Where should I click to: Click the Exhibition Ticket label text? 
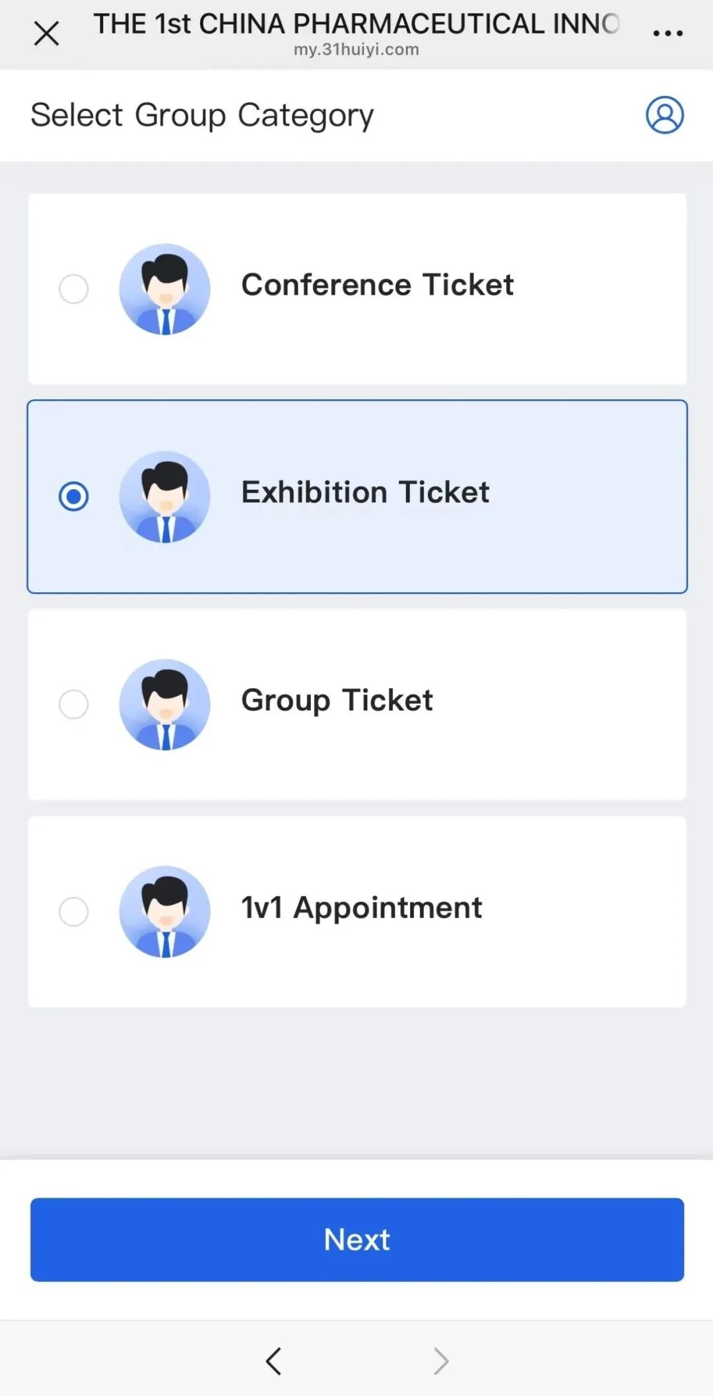pyautogui.click(x=365, y=492)
